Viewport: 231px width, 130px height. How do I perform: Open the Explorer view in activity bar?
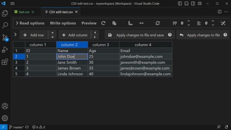[5, 13]
